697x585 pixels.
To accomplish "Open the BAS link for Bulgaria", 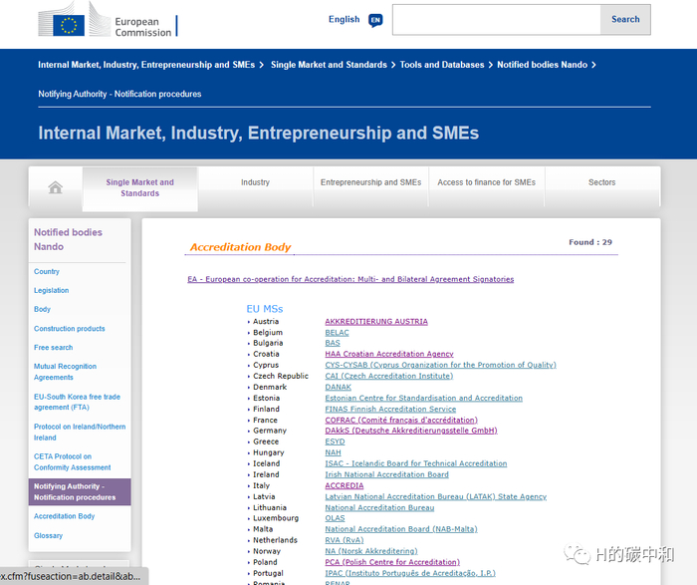I will point(333,343).
